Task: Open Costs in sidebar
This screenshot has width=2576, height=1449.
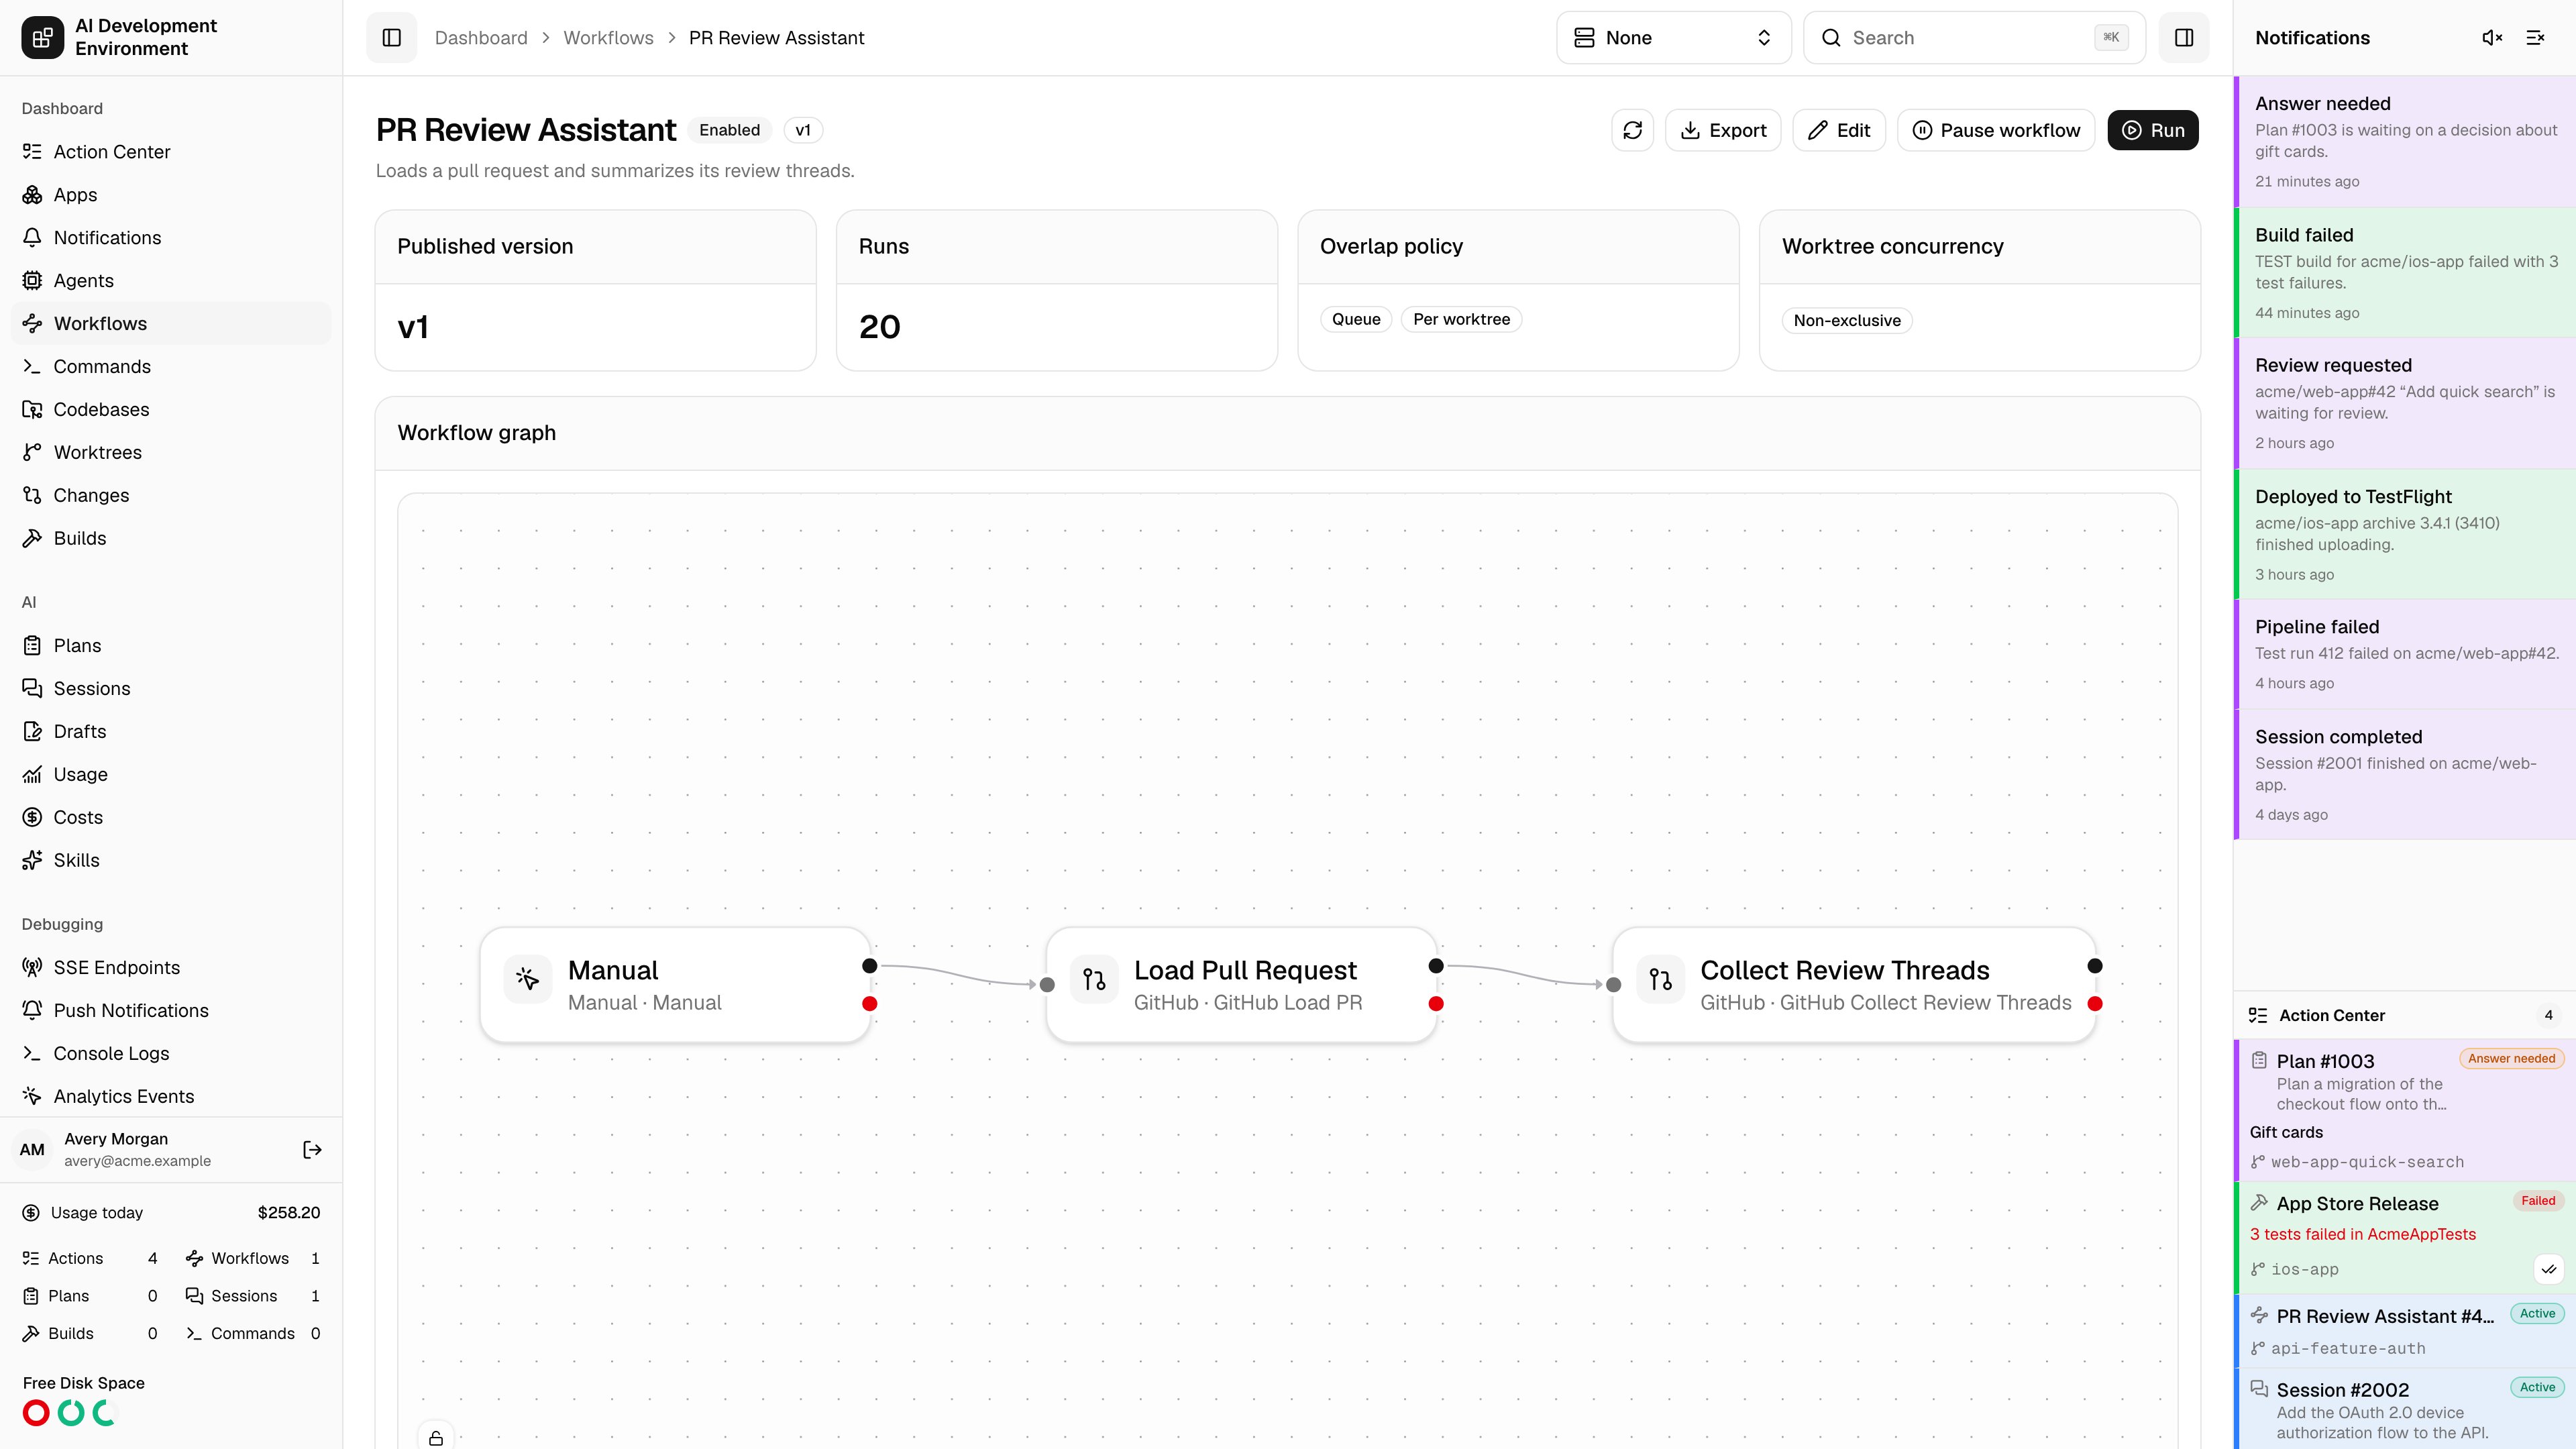Action: coord(171,818)
